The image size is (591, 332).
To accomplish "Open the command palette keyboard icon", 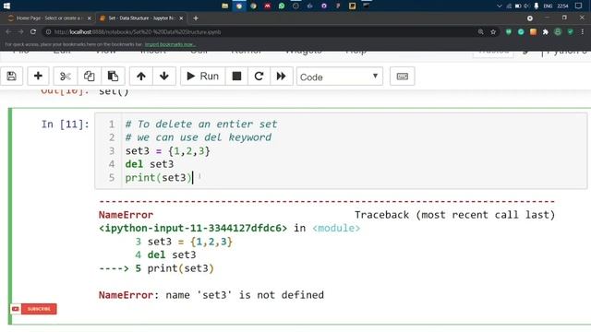I will coord(403,77).
